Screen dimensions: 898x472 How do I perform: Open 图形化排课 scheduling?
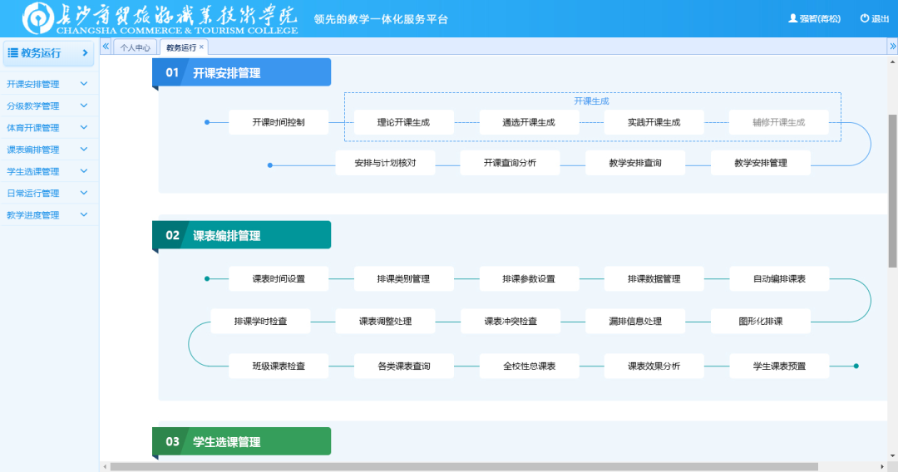pyautogui.click(x=760, y=321)
